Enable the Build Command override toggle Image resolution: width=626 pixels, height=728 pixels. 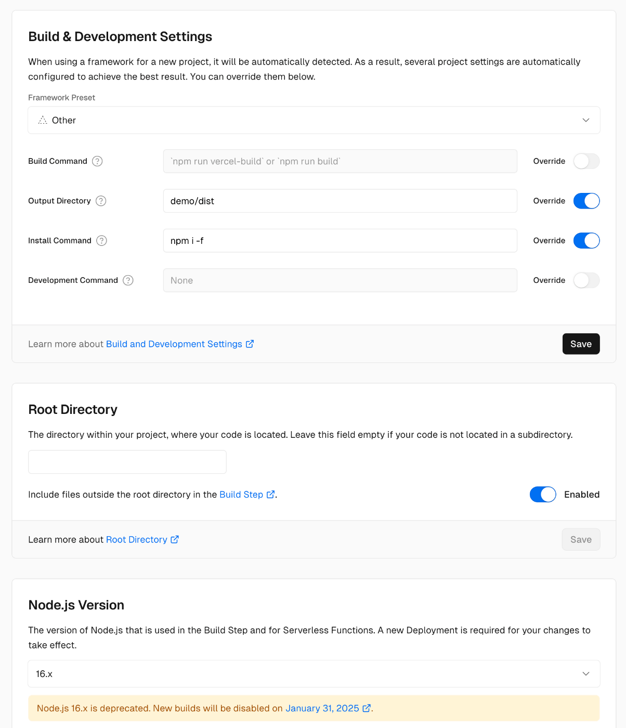586,161
